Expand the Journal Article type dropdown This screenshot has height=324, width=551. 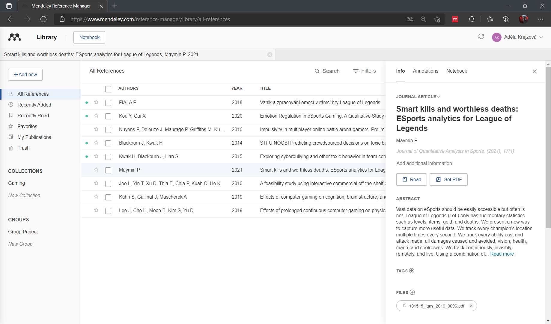tap(418, 97)
